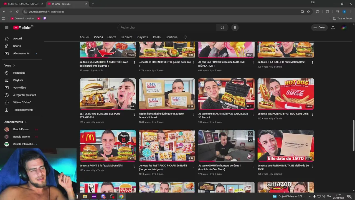Click the search magnifier button
Viewport: 355px width, 200px height.
[x=222, y=27]
